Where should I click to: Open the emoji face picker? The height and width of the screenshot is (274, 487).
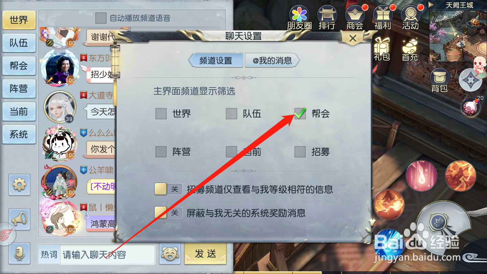(170, 254)
